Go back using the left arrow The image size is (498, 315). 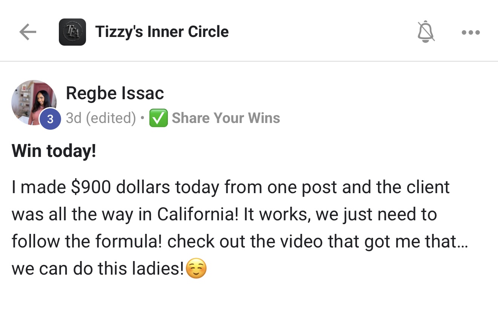tap(28, 32)
